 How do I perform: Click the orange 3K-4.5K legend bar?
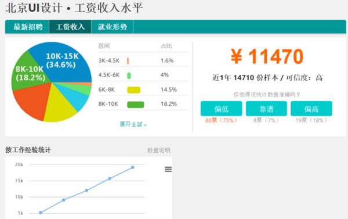(128, 61)
